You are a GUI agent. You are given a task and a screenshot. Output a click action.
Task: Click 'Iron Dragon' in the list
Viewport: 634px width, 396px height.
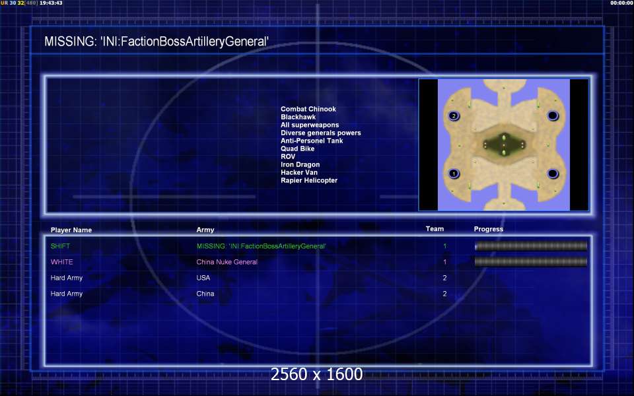[x=300, y=164]
